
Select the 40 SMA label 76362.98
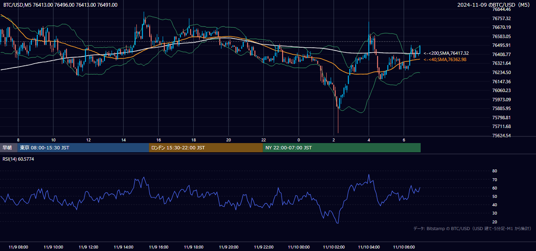(x=445, y=59)
